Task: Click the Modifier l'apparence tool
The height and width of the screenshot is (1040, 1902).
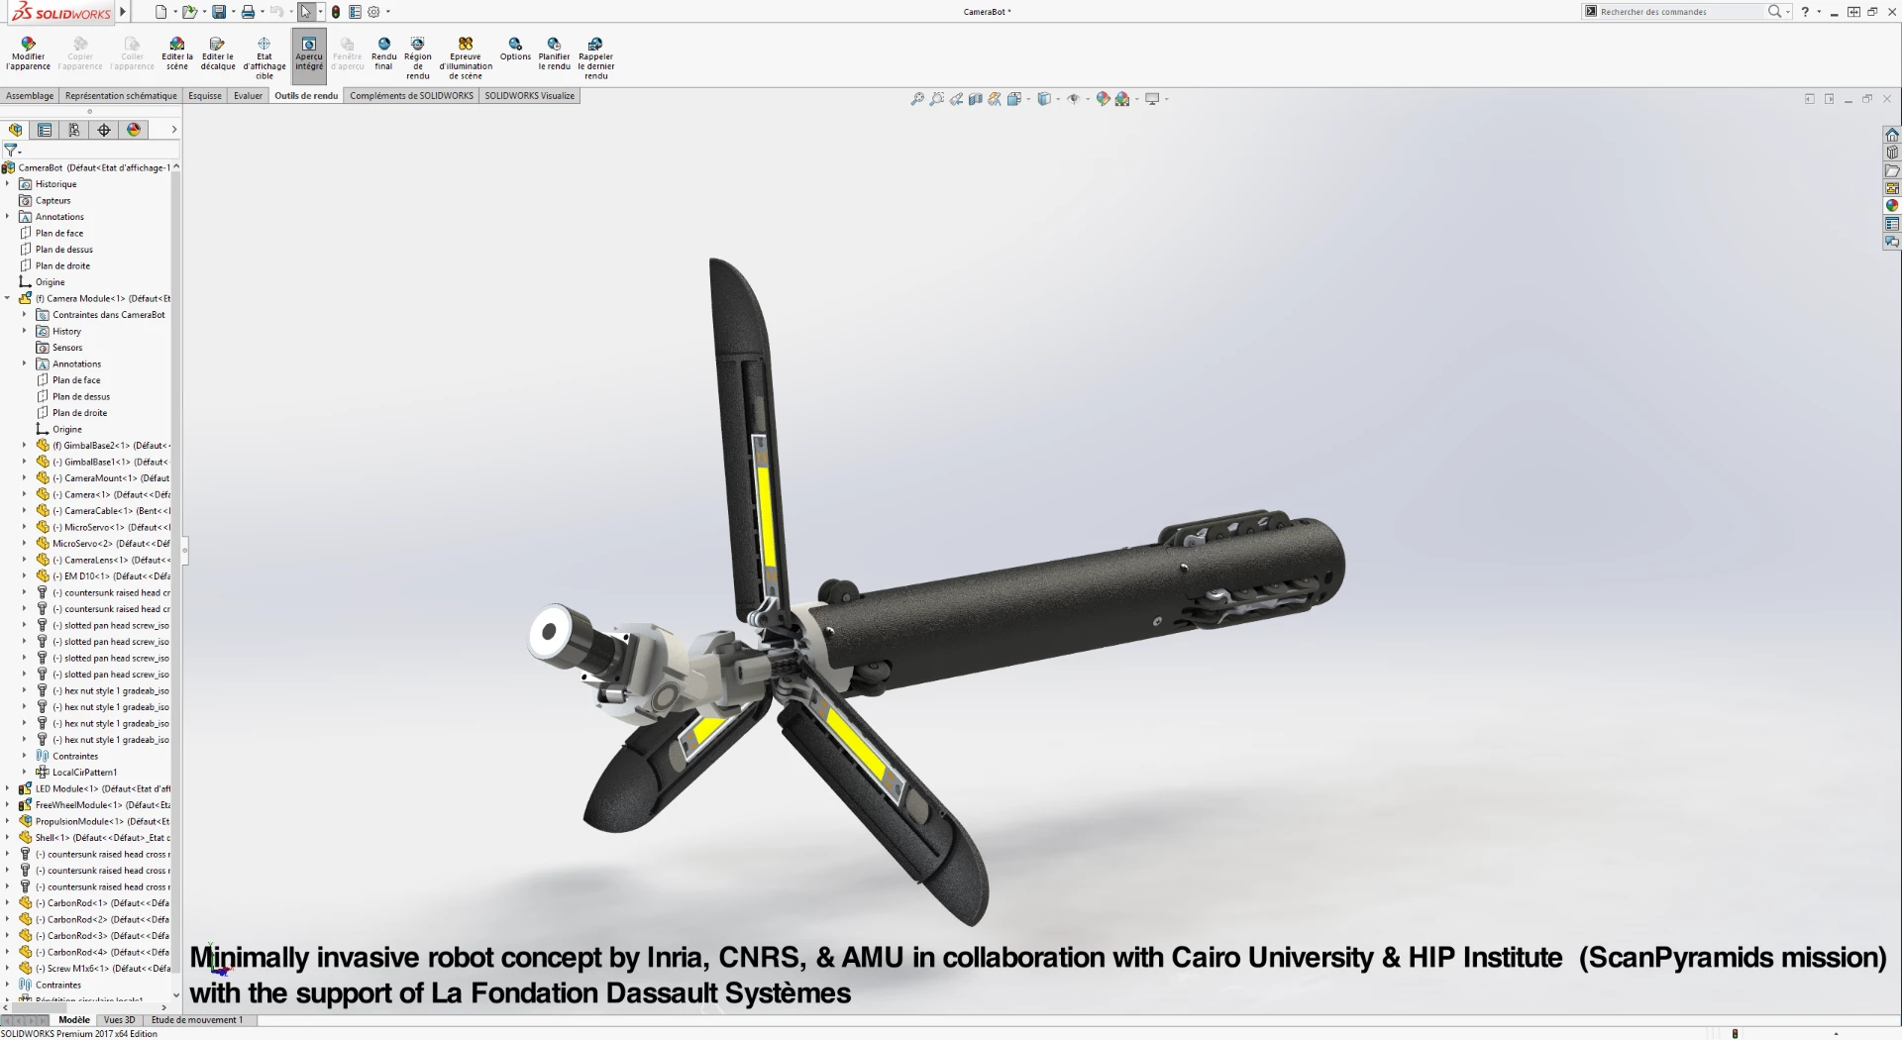Action: 28,52
